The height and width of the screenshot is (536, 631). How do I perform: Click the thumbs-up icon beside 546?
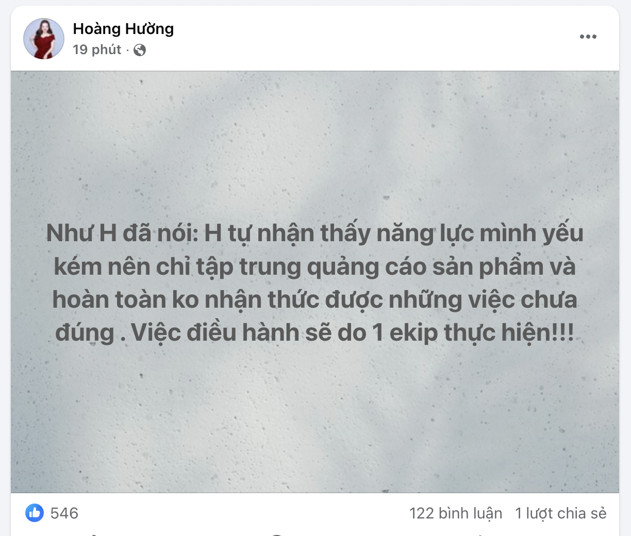coord(35,513)
